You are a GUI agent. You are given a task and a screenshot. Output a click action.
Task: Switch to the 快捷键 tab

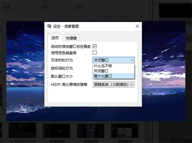71,38
